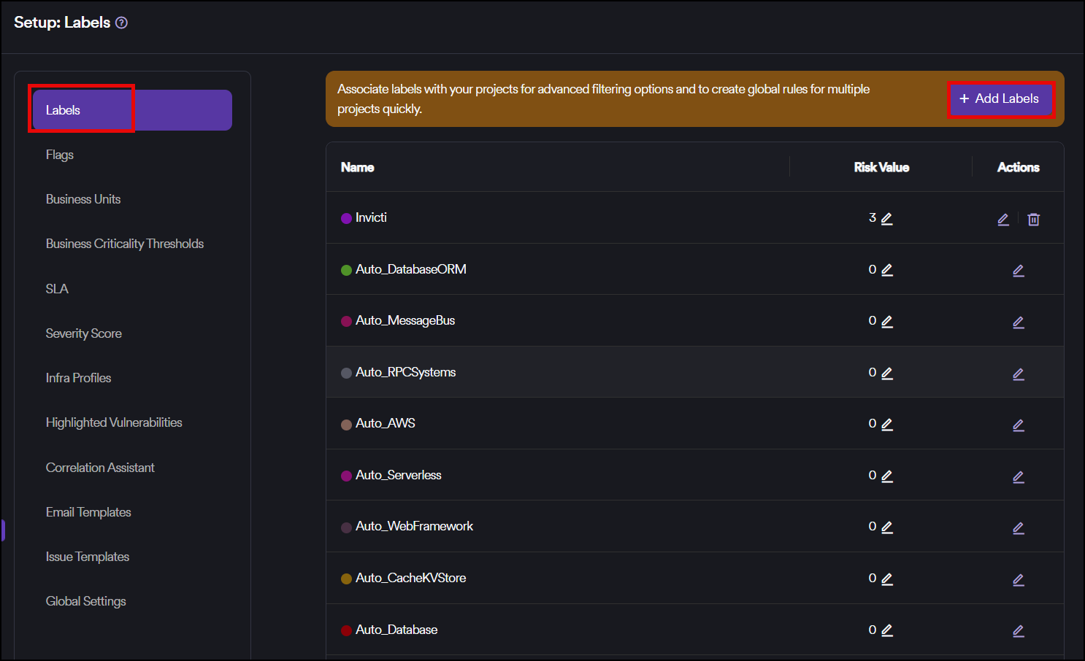
Task: Click the help icon beside Setup: Labels
Action: [122, 23]
